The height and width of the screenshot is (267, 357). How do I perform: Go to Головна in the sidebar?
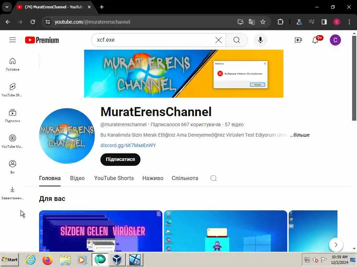(x=13, y=64)
